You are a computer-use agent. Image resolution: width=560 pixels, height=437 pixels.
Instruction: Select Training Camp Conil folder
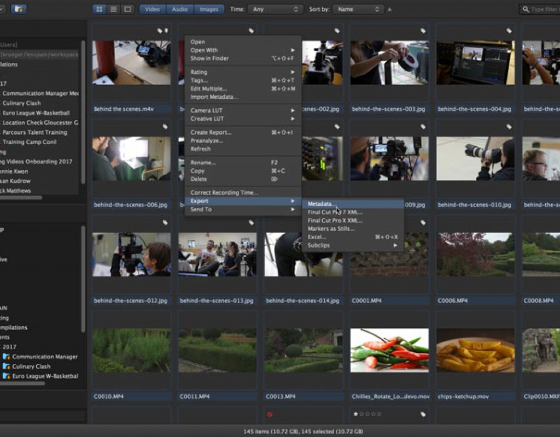(30, 142)
